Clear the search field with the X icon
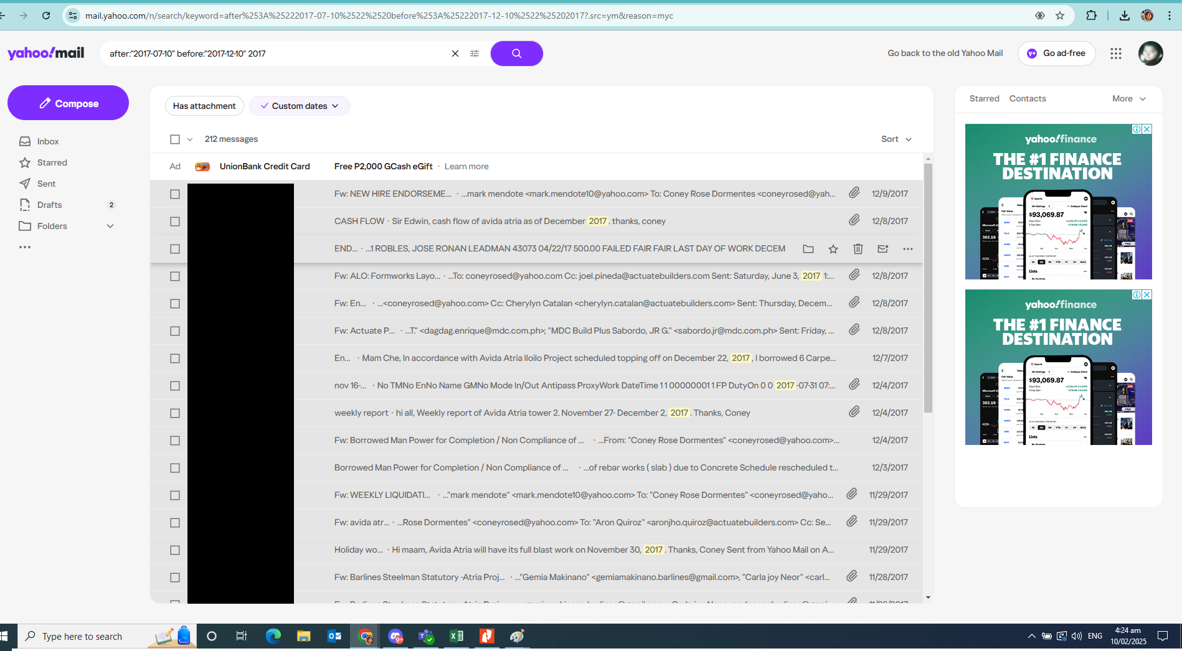This screenshot has height=651, width=1182. pyautogui.click(x=455, y=54)
